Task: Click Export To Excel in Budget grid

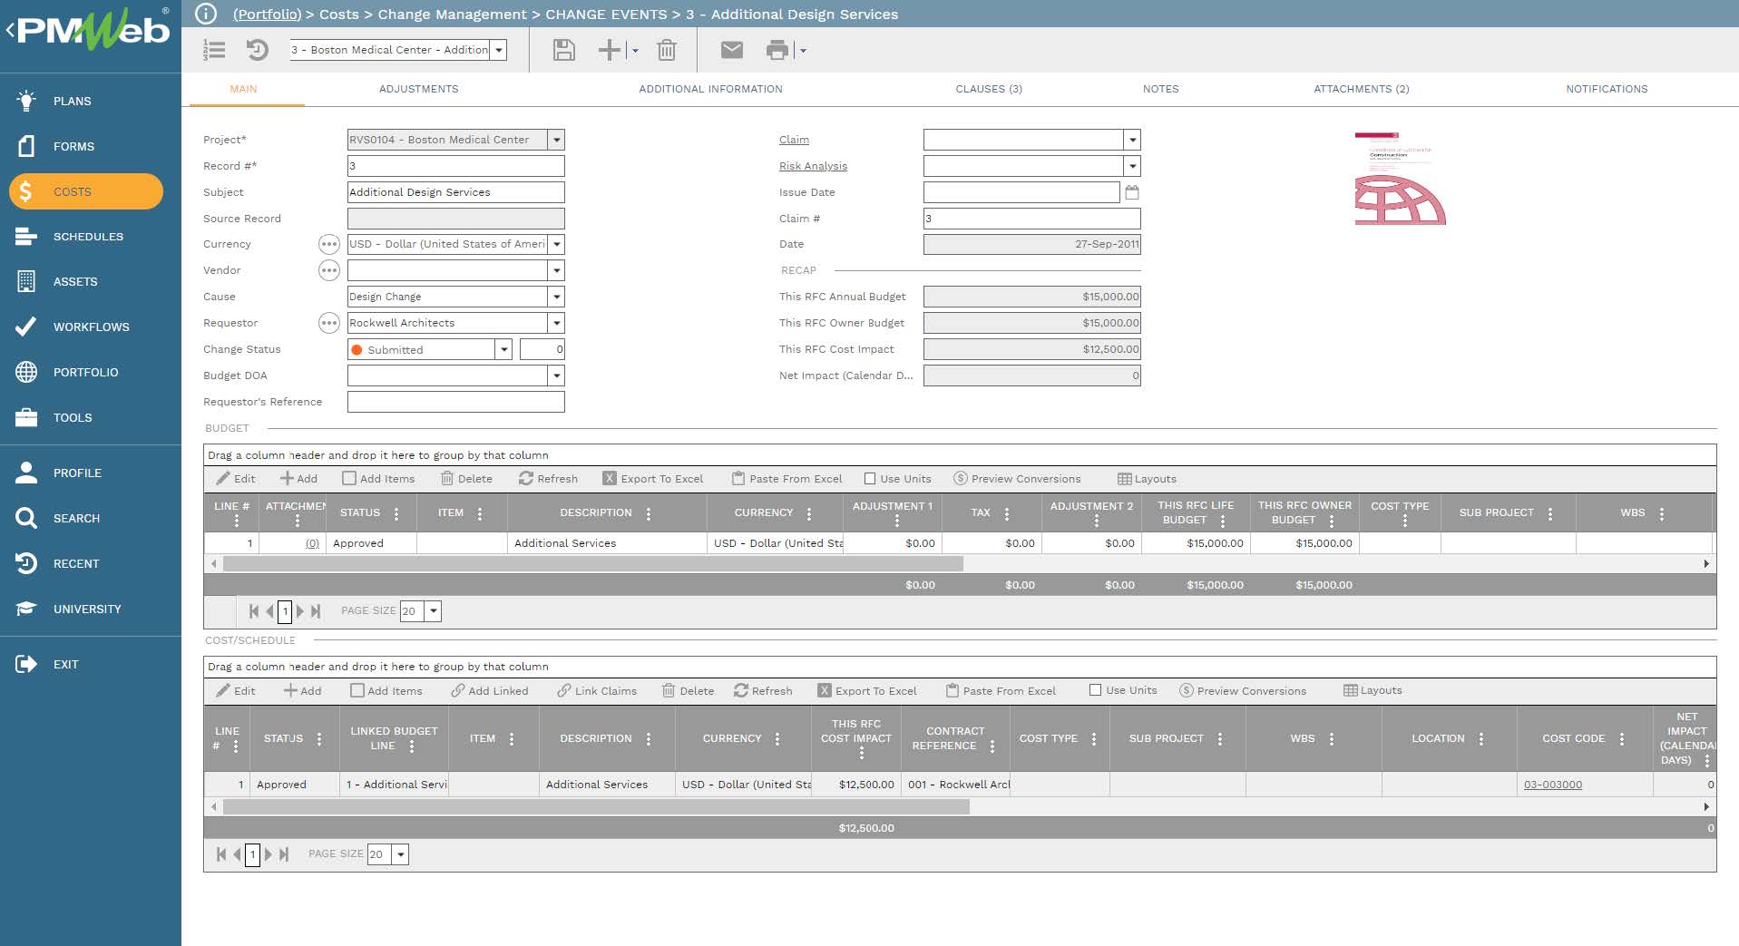Action: (x=653, y=478)
